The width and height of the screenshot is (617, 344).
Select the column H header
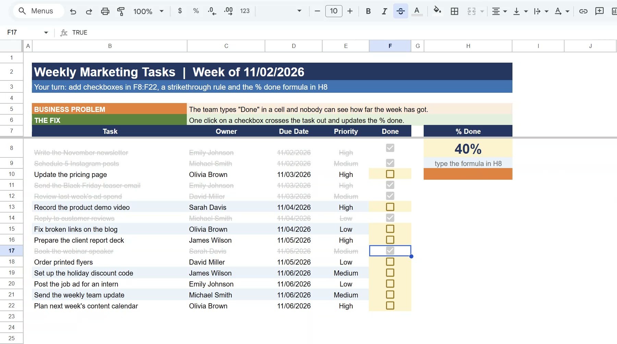(x=468, y=46)
